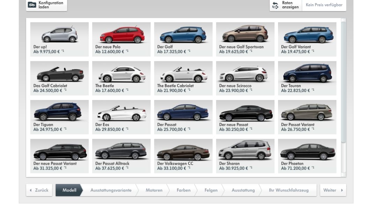
Task: Select Der up! model tile
Action: pyautogui.click(x=59, y=39)
